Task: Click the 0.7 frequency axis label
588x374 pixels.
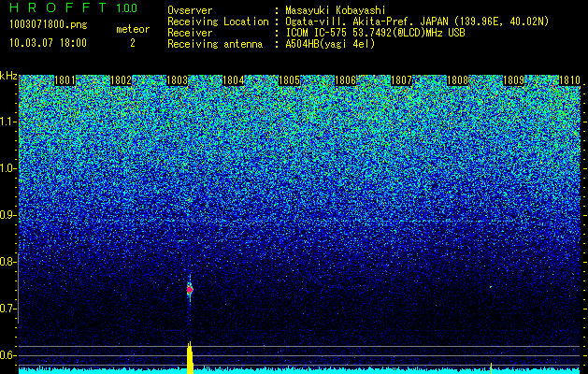Action: coord(8,309)
